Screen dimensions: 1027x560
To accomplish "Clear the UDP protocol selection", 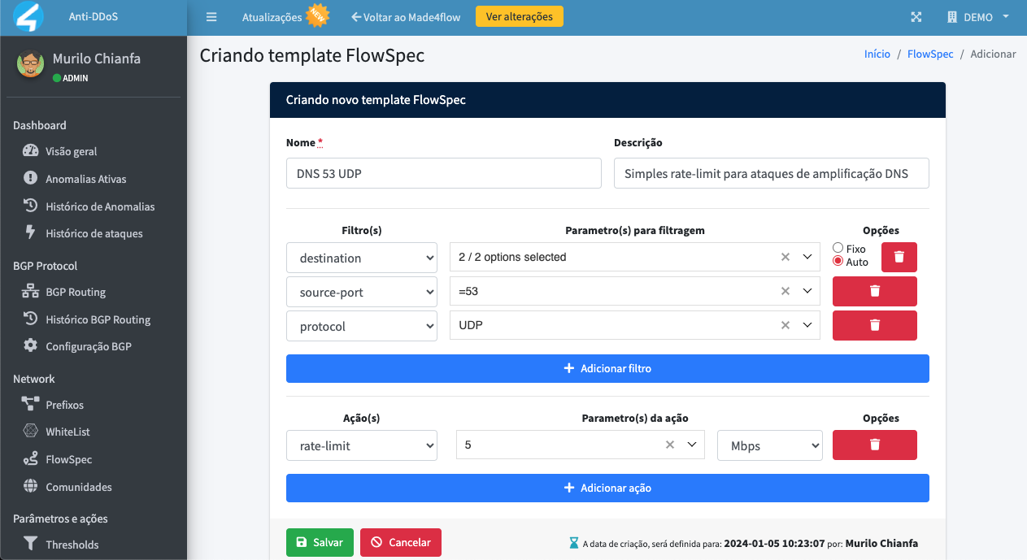I will click(785, 325).
